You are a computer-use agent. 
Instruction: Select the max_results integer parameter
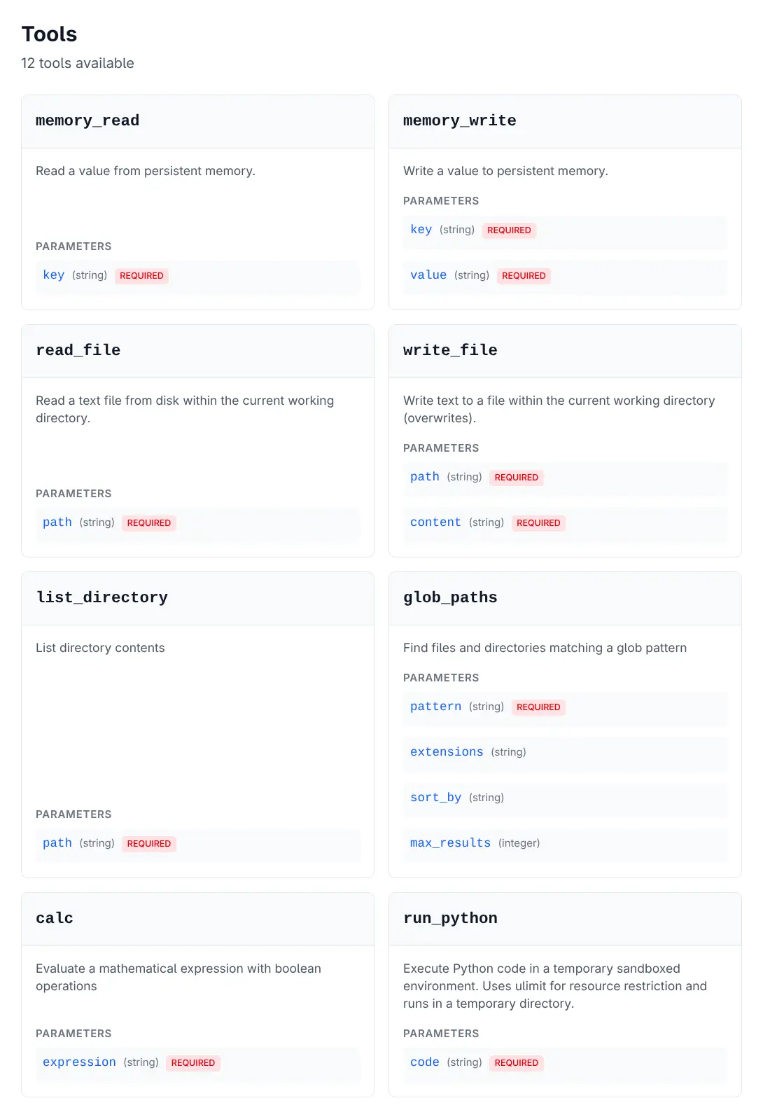[450, 843]
